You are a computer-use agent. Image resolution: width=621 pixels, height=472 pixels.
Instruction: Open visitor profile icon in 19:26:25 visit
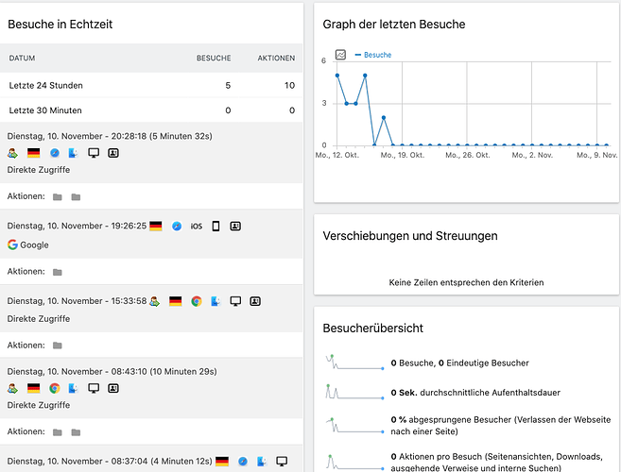235,227
